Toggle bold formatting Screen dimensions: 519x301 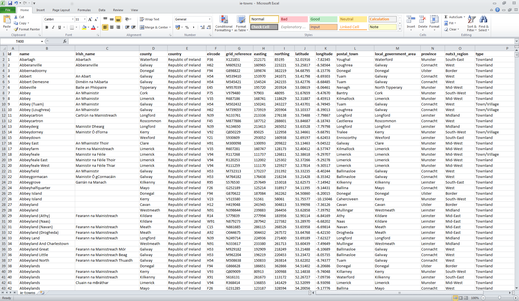coord(47,27)
